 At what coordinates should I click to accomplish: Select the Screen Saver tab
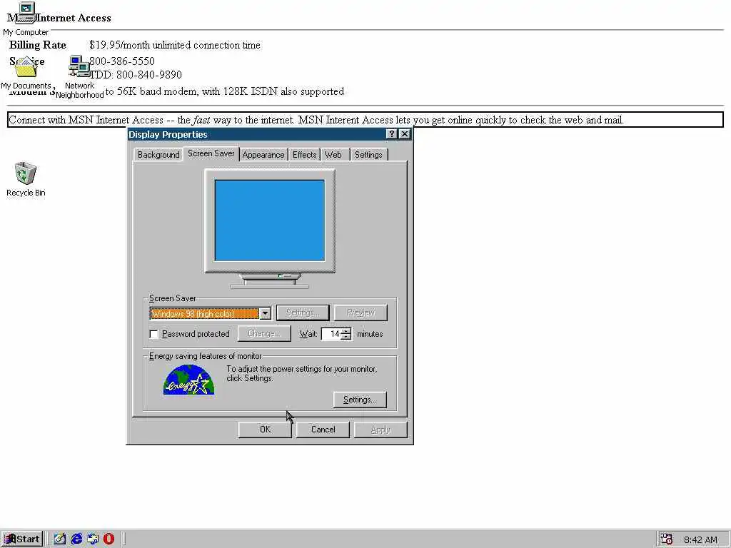(x=211, y=153)
